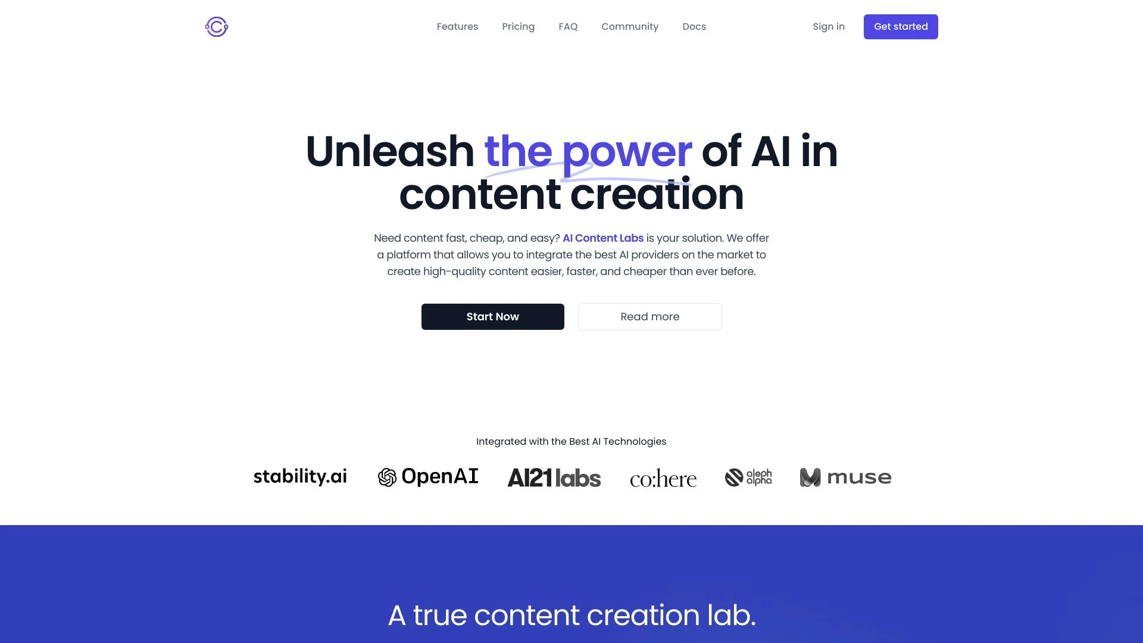1143x643 pixels.
Task: Click the Aleph Alpha integration logo
Action: click(x=747, y=476)
